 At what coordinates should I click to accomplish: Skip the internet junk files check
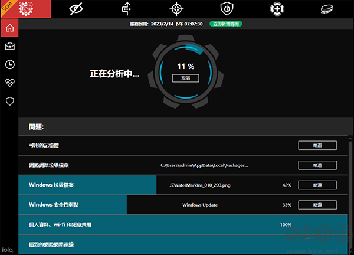click(317, 165)
